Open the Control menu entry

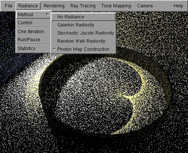pos(33,23)
